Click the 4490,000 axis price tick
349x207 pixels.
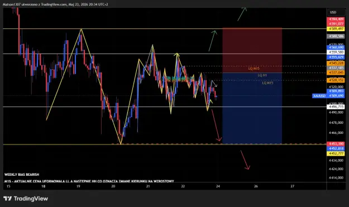(336, 113)
